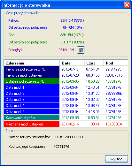Viewport: 132px width, 166px height.
Task: Close the Informacja o sterowniku dialog
Action: pyautogui.click(x=127, y=5)
